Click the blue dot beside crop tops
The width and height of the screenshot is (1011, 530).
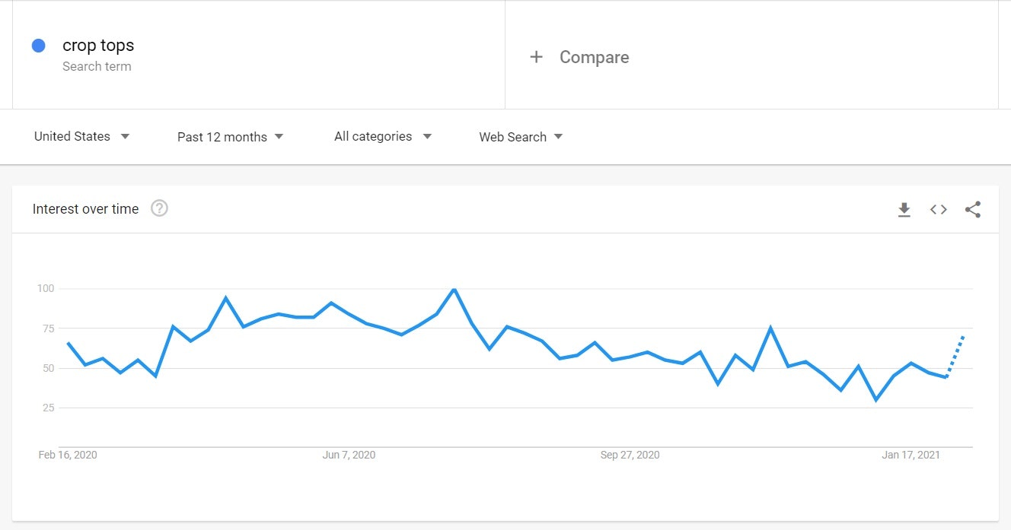click(39, 46)
